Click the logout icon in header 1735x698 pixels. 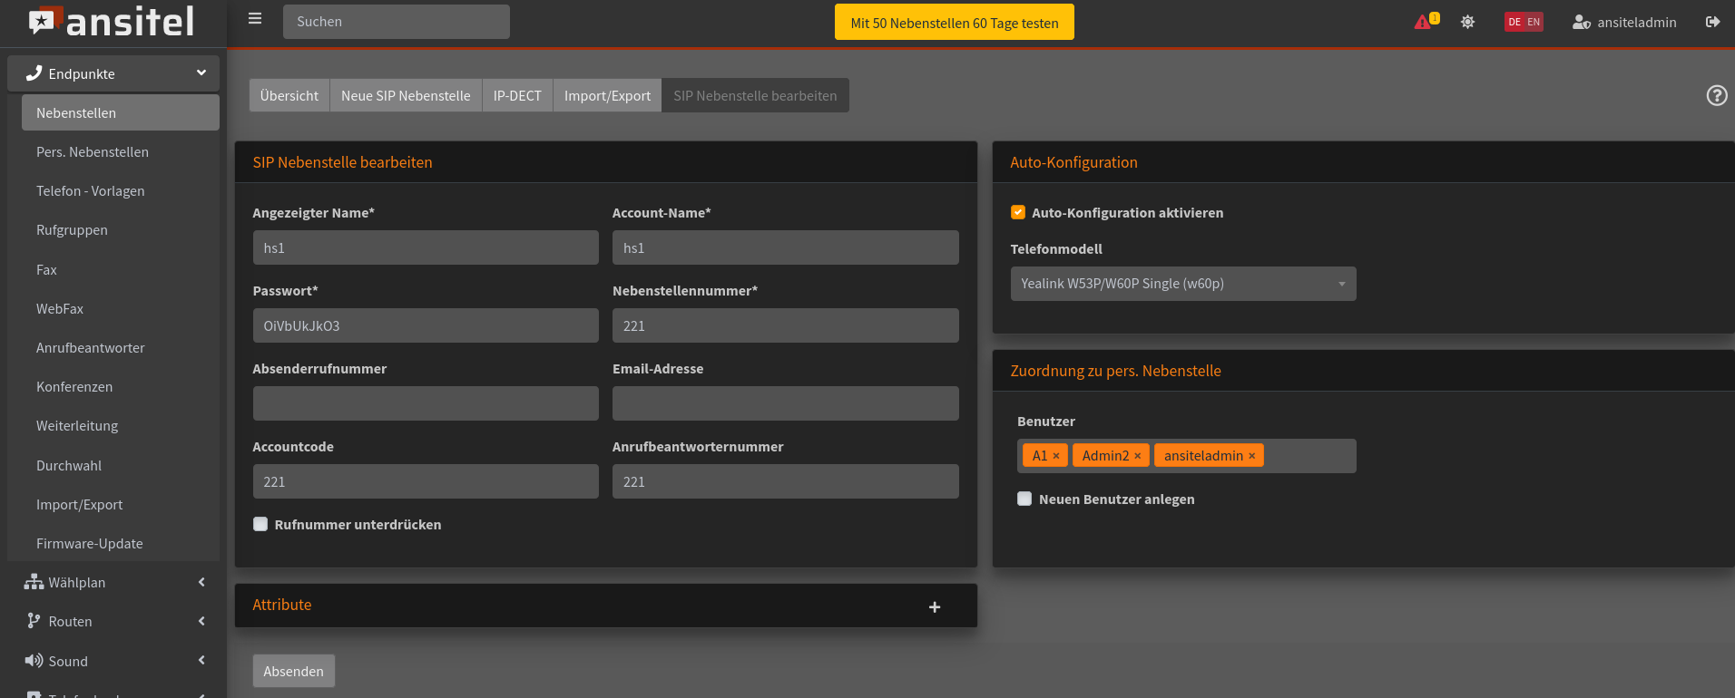pyautogui.click(x=1712, y=22)
